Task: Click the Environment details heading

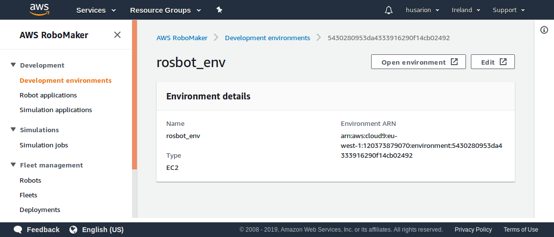Action: tap(208, 96)
